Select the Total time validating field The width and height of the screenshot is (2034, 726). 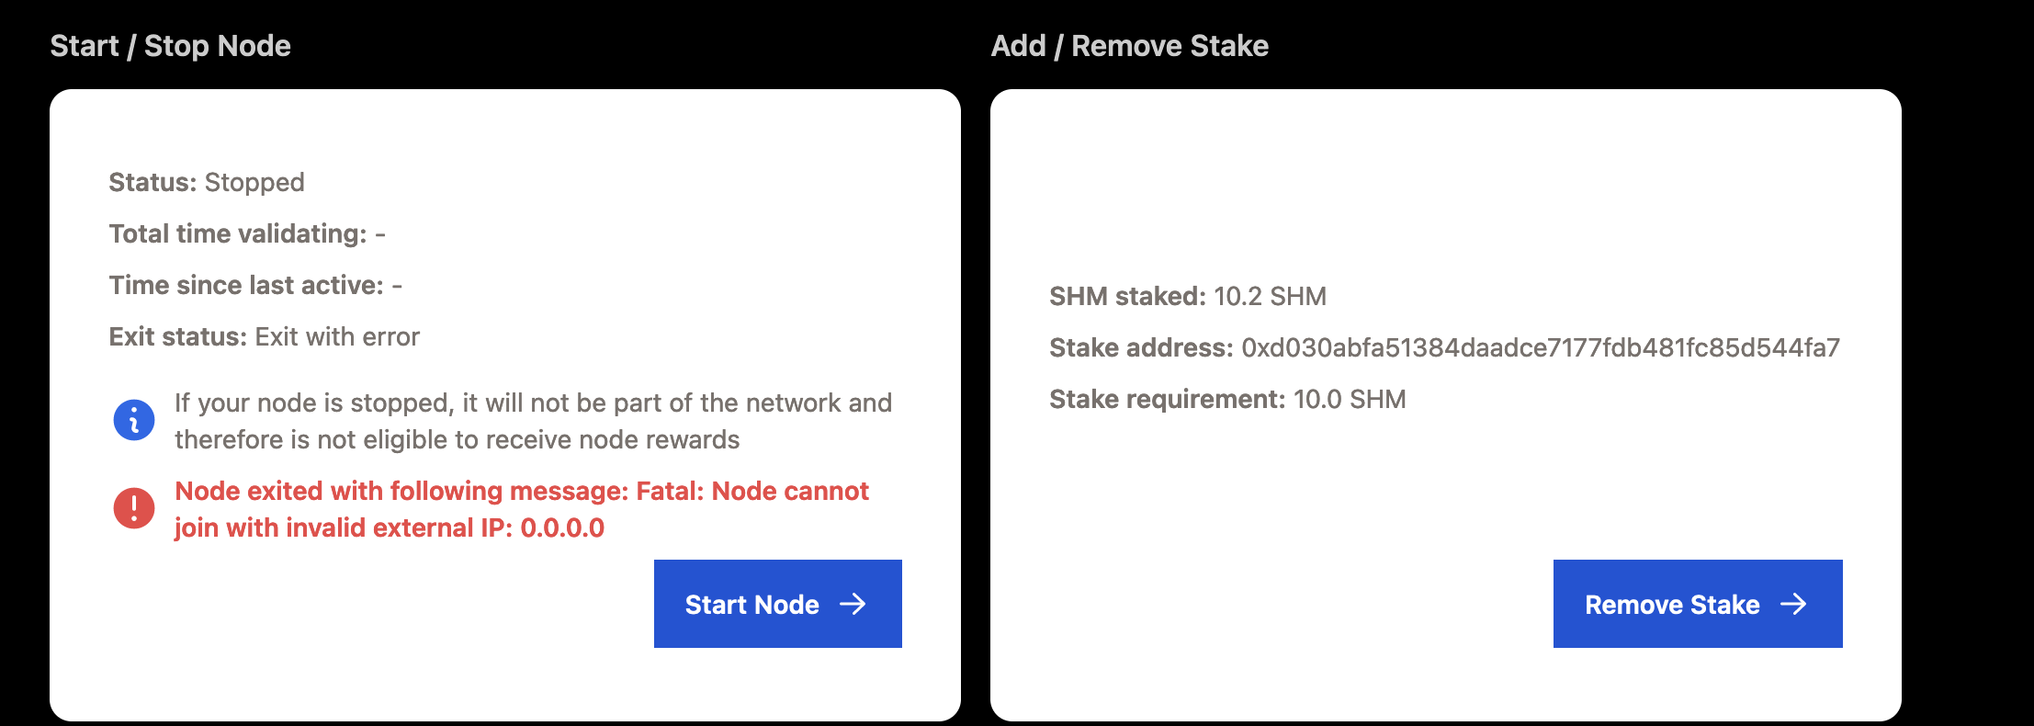coord(248,233)
